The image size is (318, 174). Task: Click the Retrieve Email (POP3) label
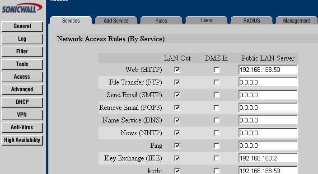[x=131, y=108]
